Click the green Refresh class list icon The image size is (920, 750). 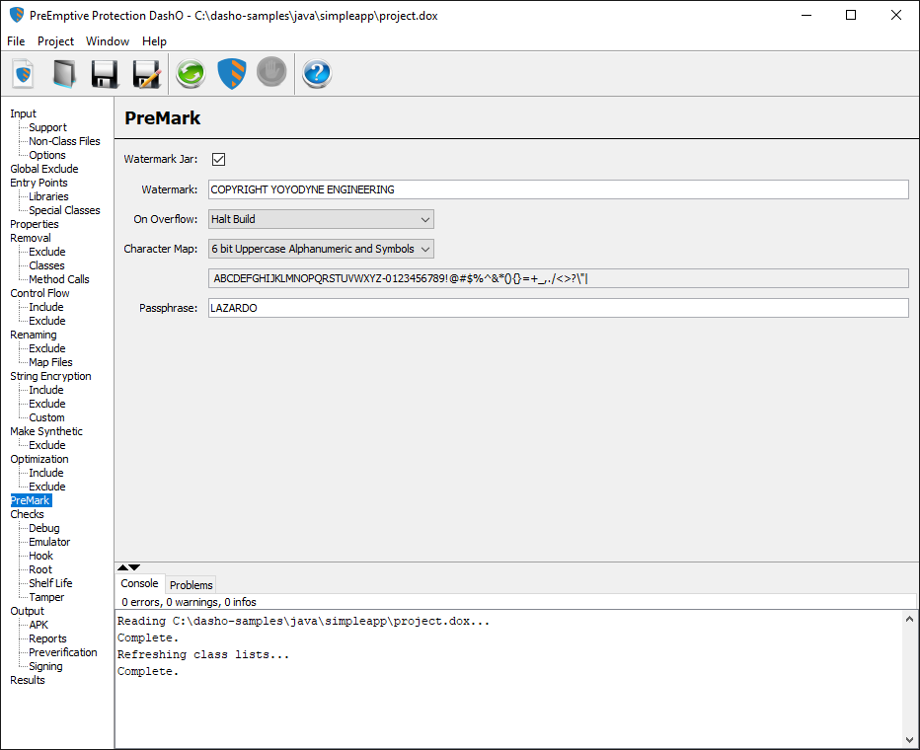click(x=191, y=74)
